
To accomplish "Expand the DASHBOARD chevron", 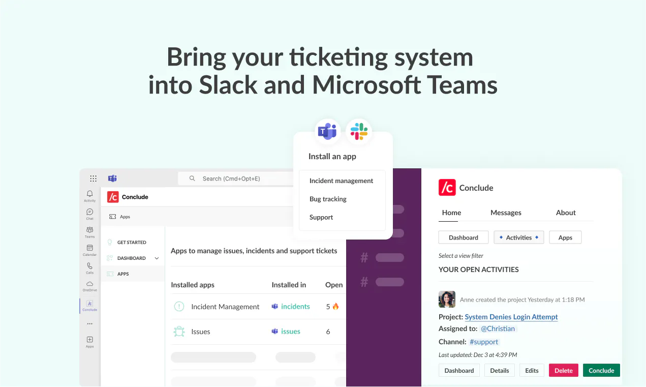I will (x=157, y=258).
